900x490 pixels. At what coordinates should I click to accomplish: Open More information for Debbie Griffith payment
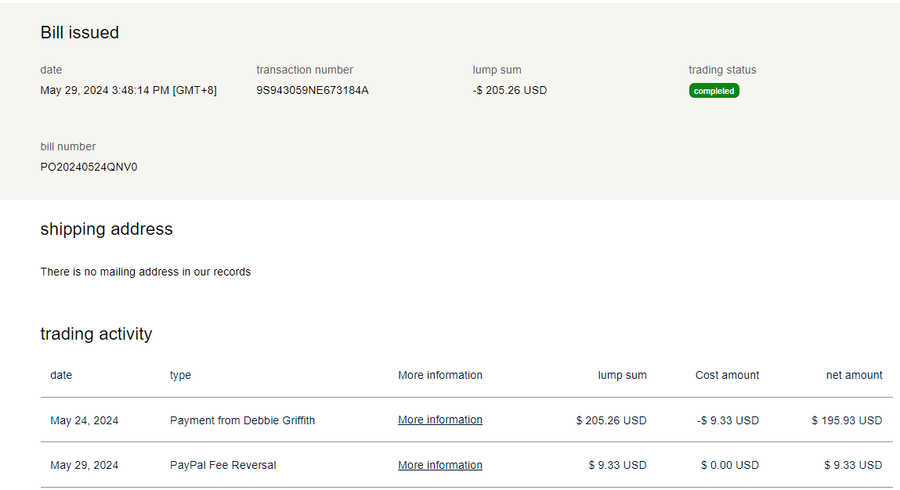click(439, 420)
